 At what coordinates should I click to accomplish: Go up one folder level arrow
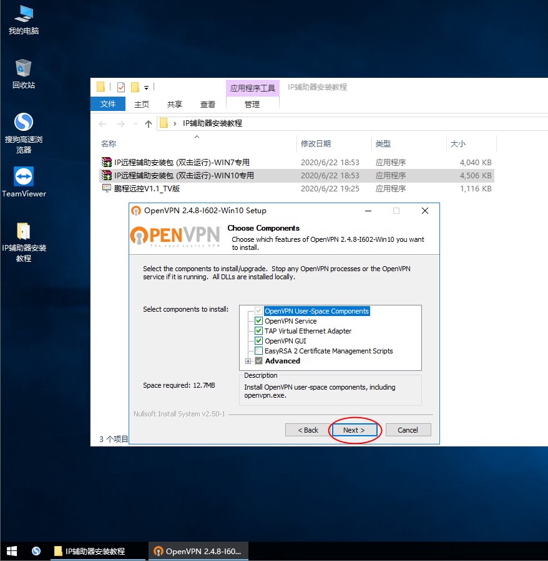pos(149,124)
